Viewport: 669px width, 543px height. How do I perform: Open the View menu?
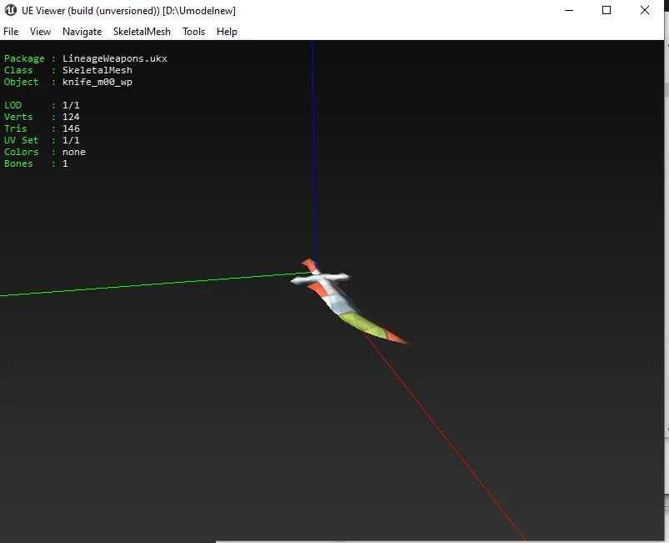click(40, 32)
